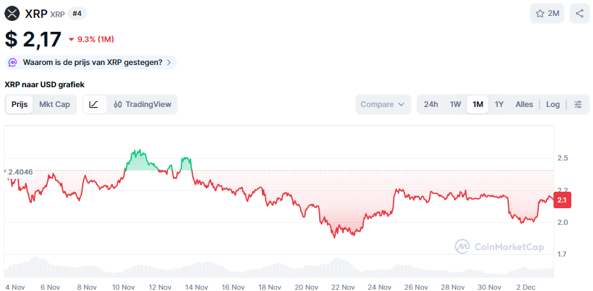Expand the Compare dropdown
This screenshot has height=291, width=593.
click(383, 104)
